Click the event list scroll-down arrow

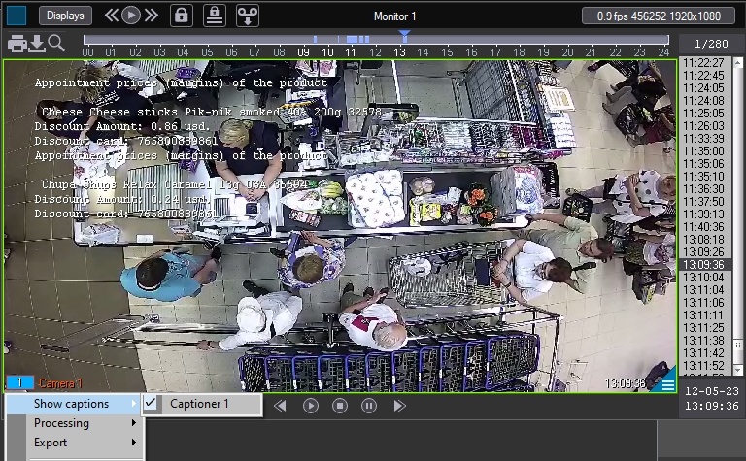tap(738, 370)
